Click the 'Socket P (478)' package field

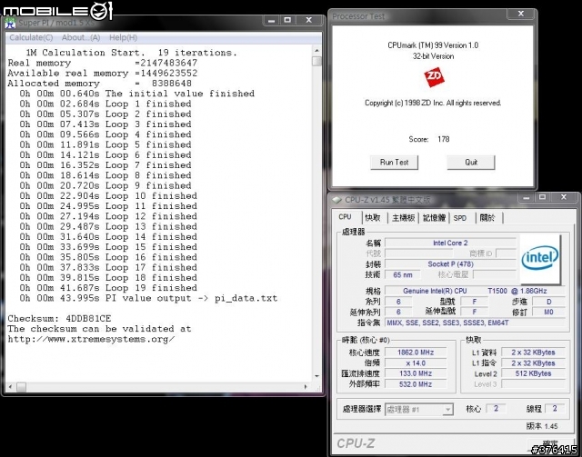(450, 264)
